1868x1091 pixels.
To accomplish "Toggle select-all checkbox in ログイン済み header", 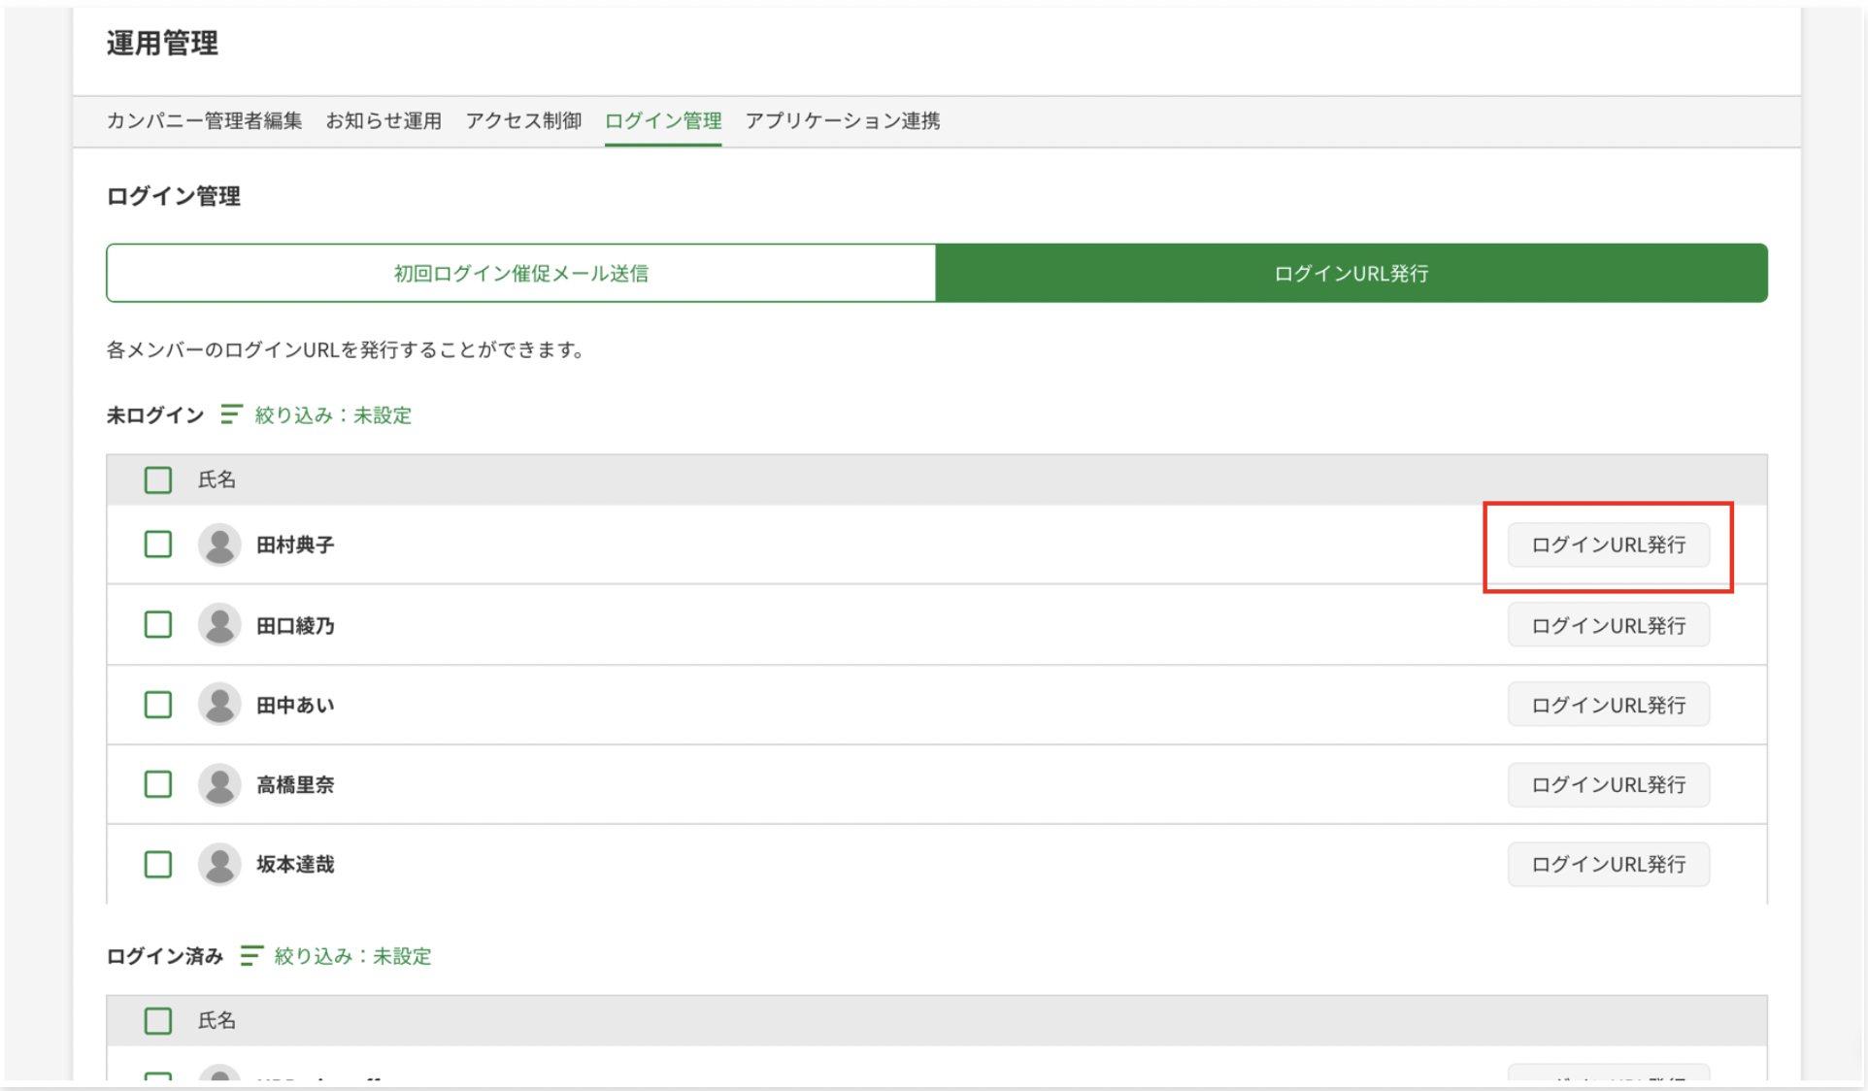I will coord(158,1020).
